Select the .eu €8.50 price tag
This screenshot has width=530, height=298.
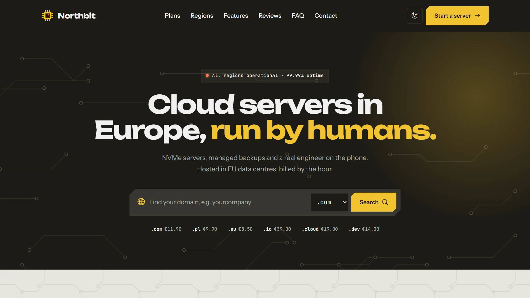[240, 229]
